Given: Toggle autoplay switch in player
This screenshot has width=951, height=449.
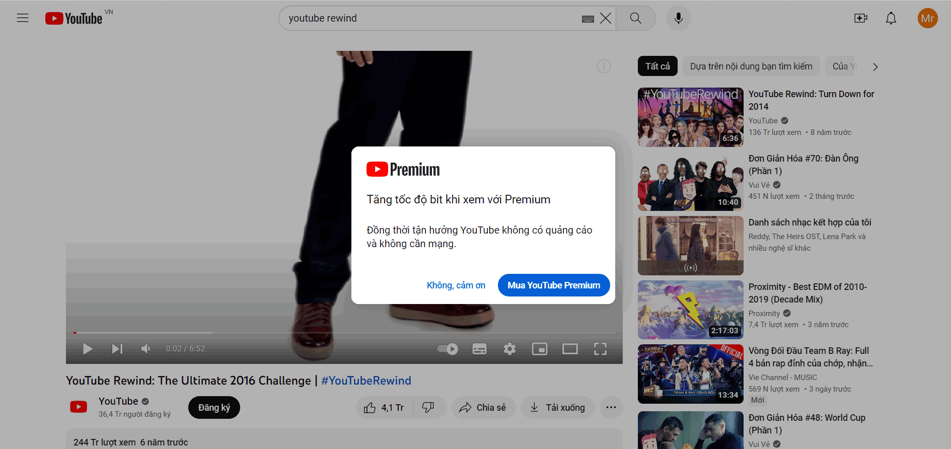Looking at the screenshot, I should [x=447, y=349].
